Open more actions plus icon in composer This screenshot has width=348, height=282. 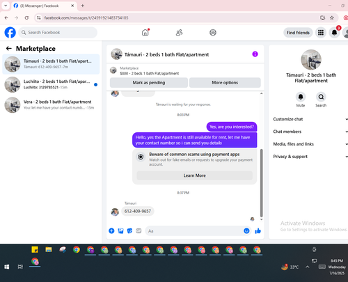click(x=111, y=230)
